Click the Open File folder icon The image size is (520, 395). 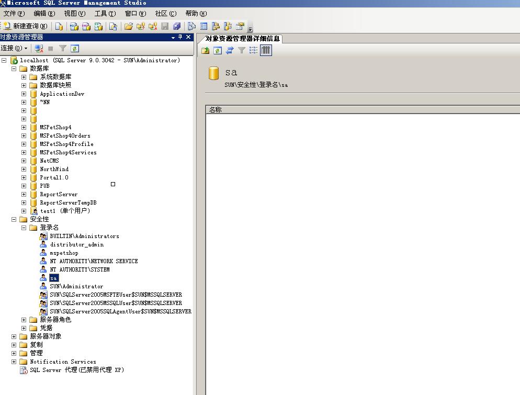point(128,26)
